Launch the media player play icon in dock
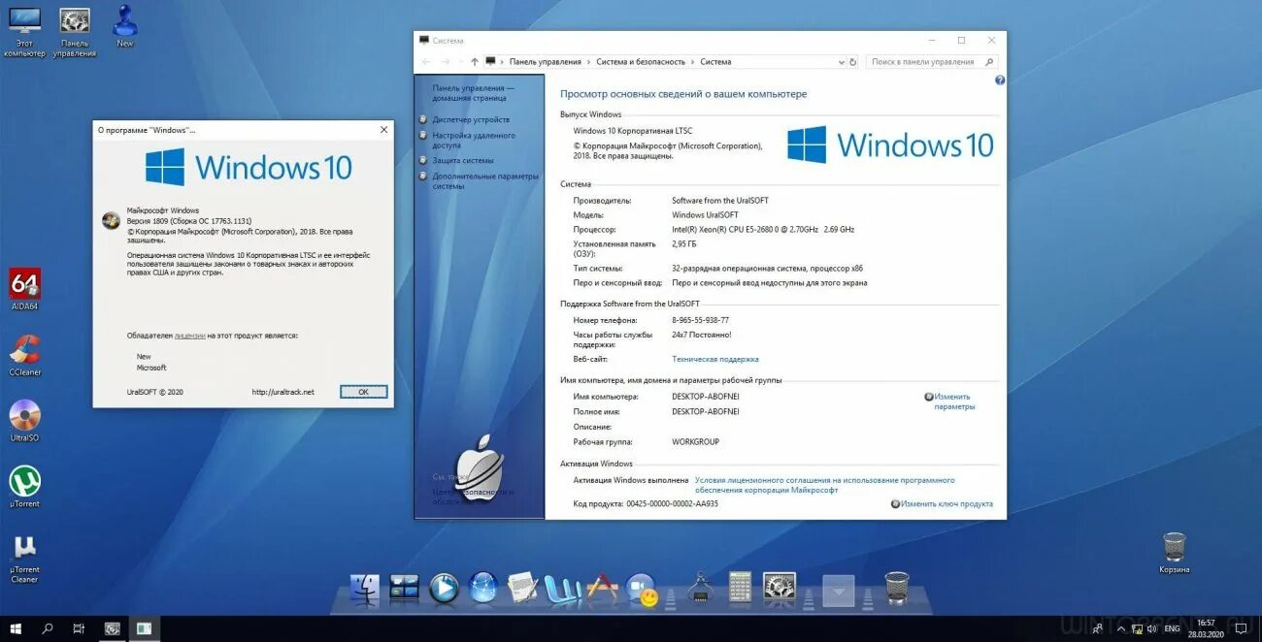The width and height of the screenshot is (1262, 642). [x=444, y=588]
